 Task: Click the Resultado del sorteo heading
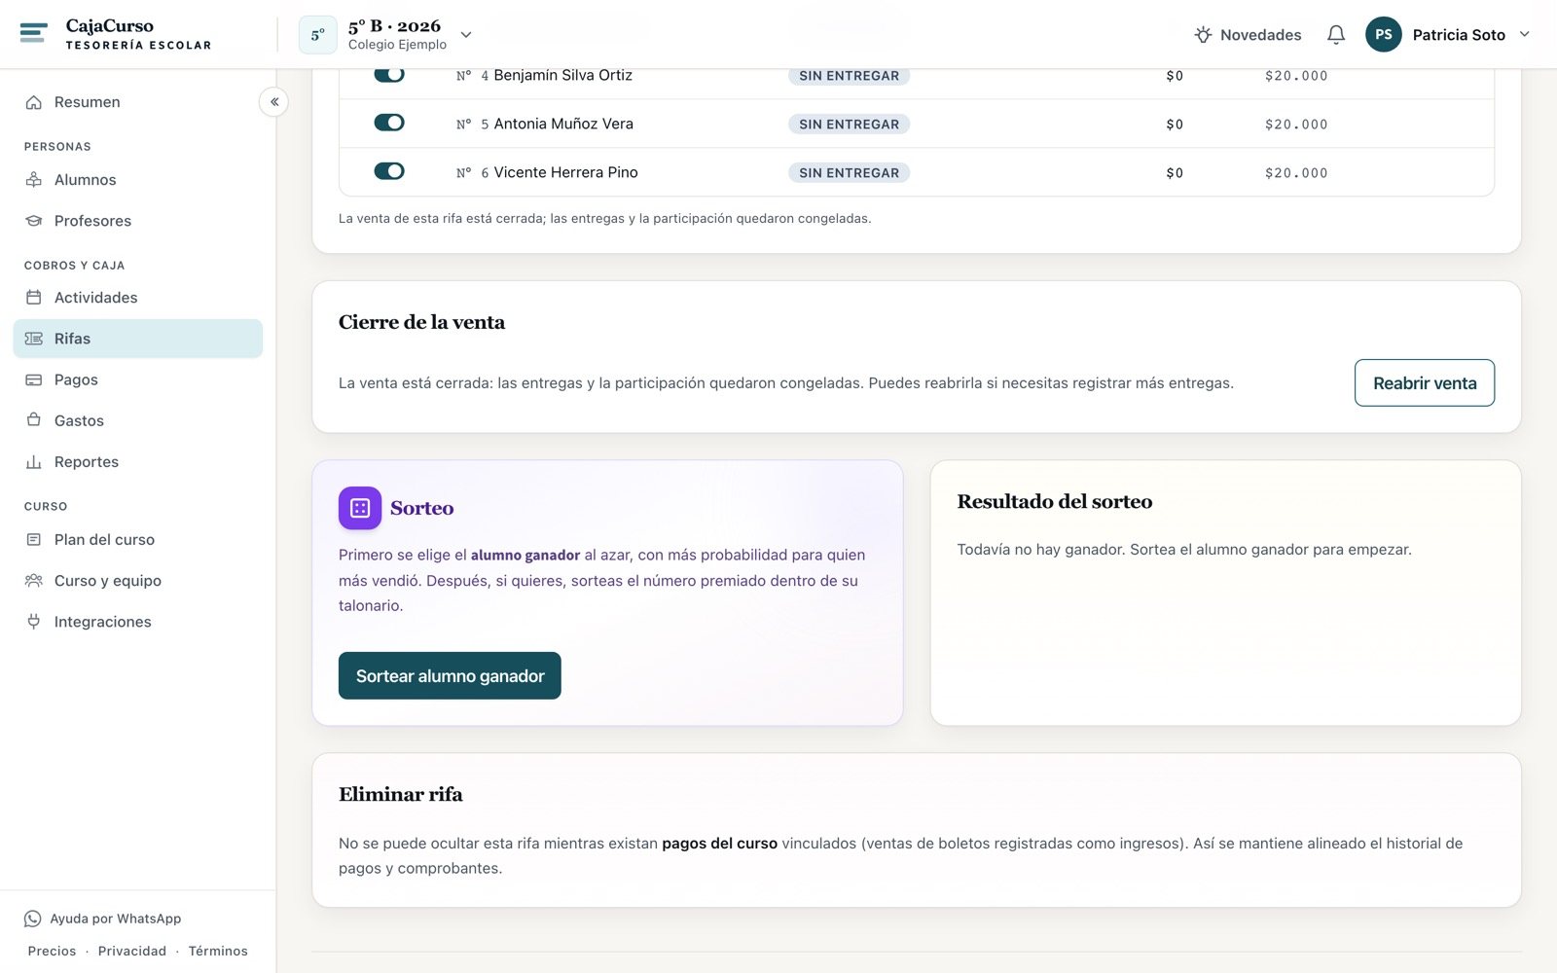tap(1054, 502)
